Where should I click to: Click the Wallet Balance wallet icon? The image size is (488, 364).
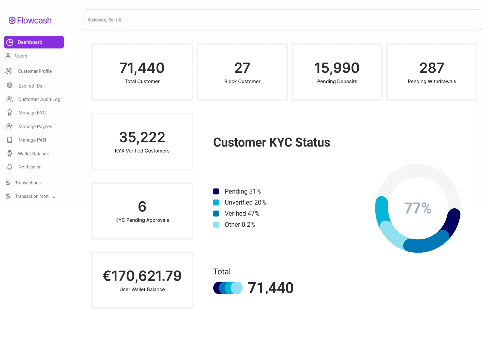pos(10,153)
